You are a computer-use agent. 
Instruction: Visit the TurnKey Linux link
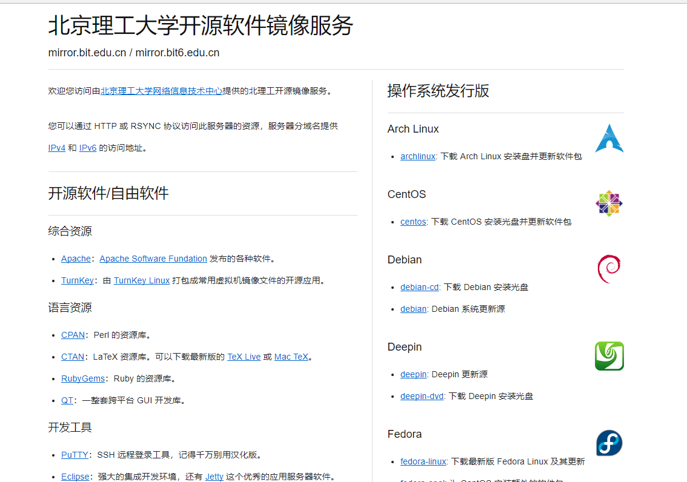tap(142, 280)
